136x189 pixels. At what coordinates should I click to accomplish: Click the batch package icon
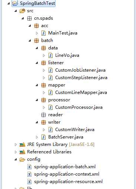36,40
